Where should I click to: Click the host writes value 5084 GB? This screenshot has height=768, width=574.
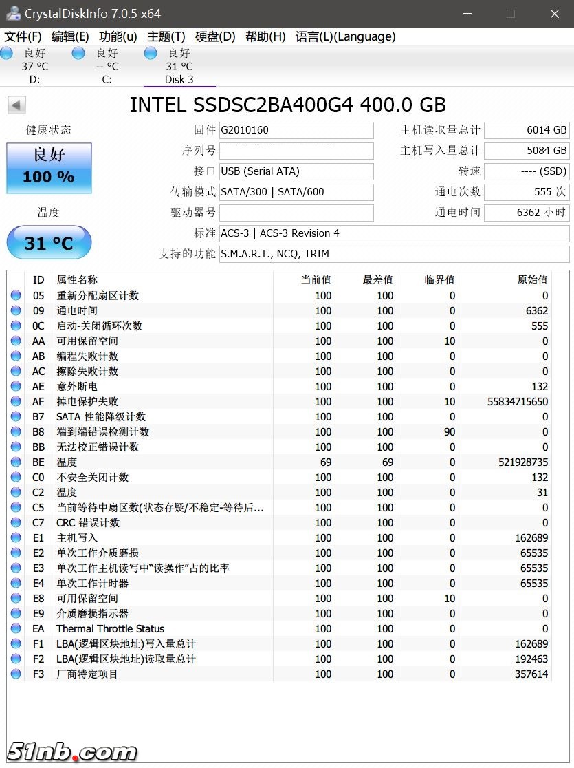pyautogui.click(x=527, y=151)
